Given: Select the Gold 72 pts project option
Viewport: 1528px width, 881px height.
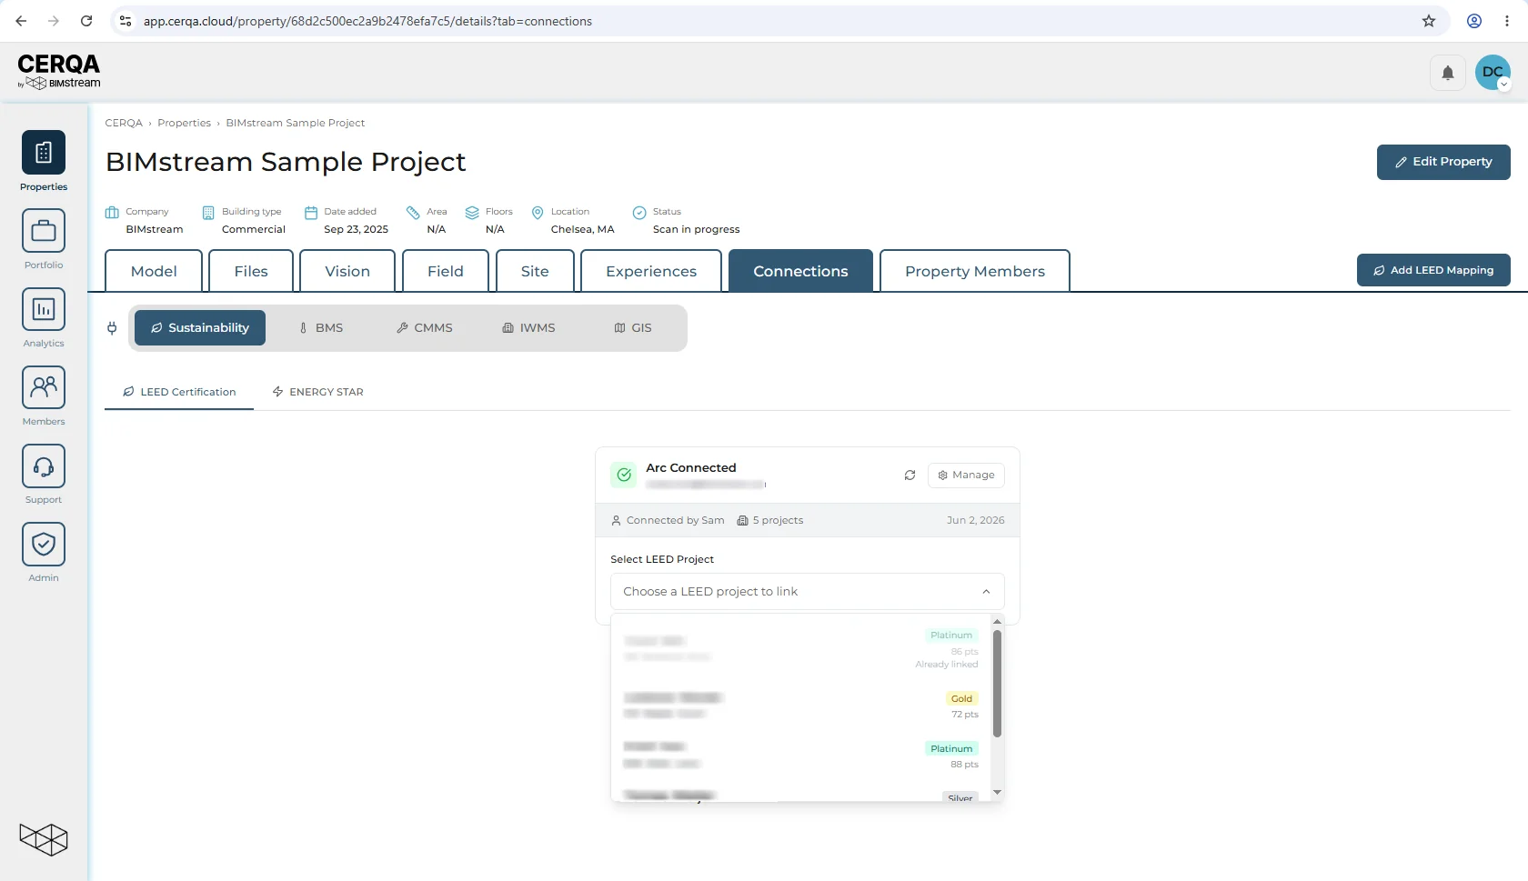Looking at the screenshot, I should tap(801, 706).
